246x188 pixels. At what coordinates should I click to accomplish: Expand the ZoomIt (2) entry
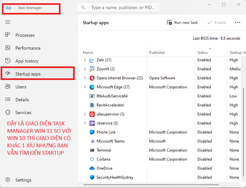pyautogui.click(x=85, y=69)
